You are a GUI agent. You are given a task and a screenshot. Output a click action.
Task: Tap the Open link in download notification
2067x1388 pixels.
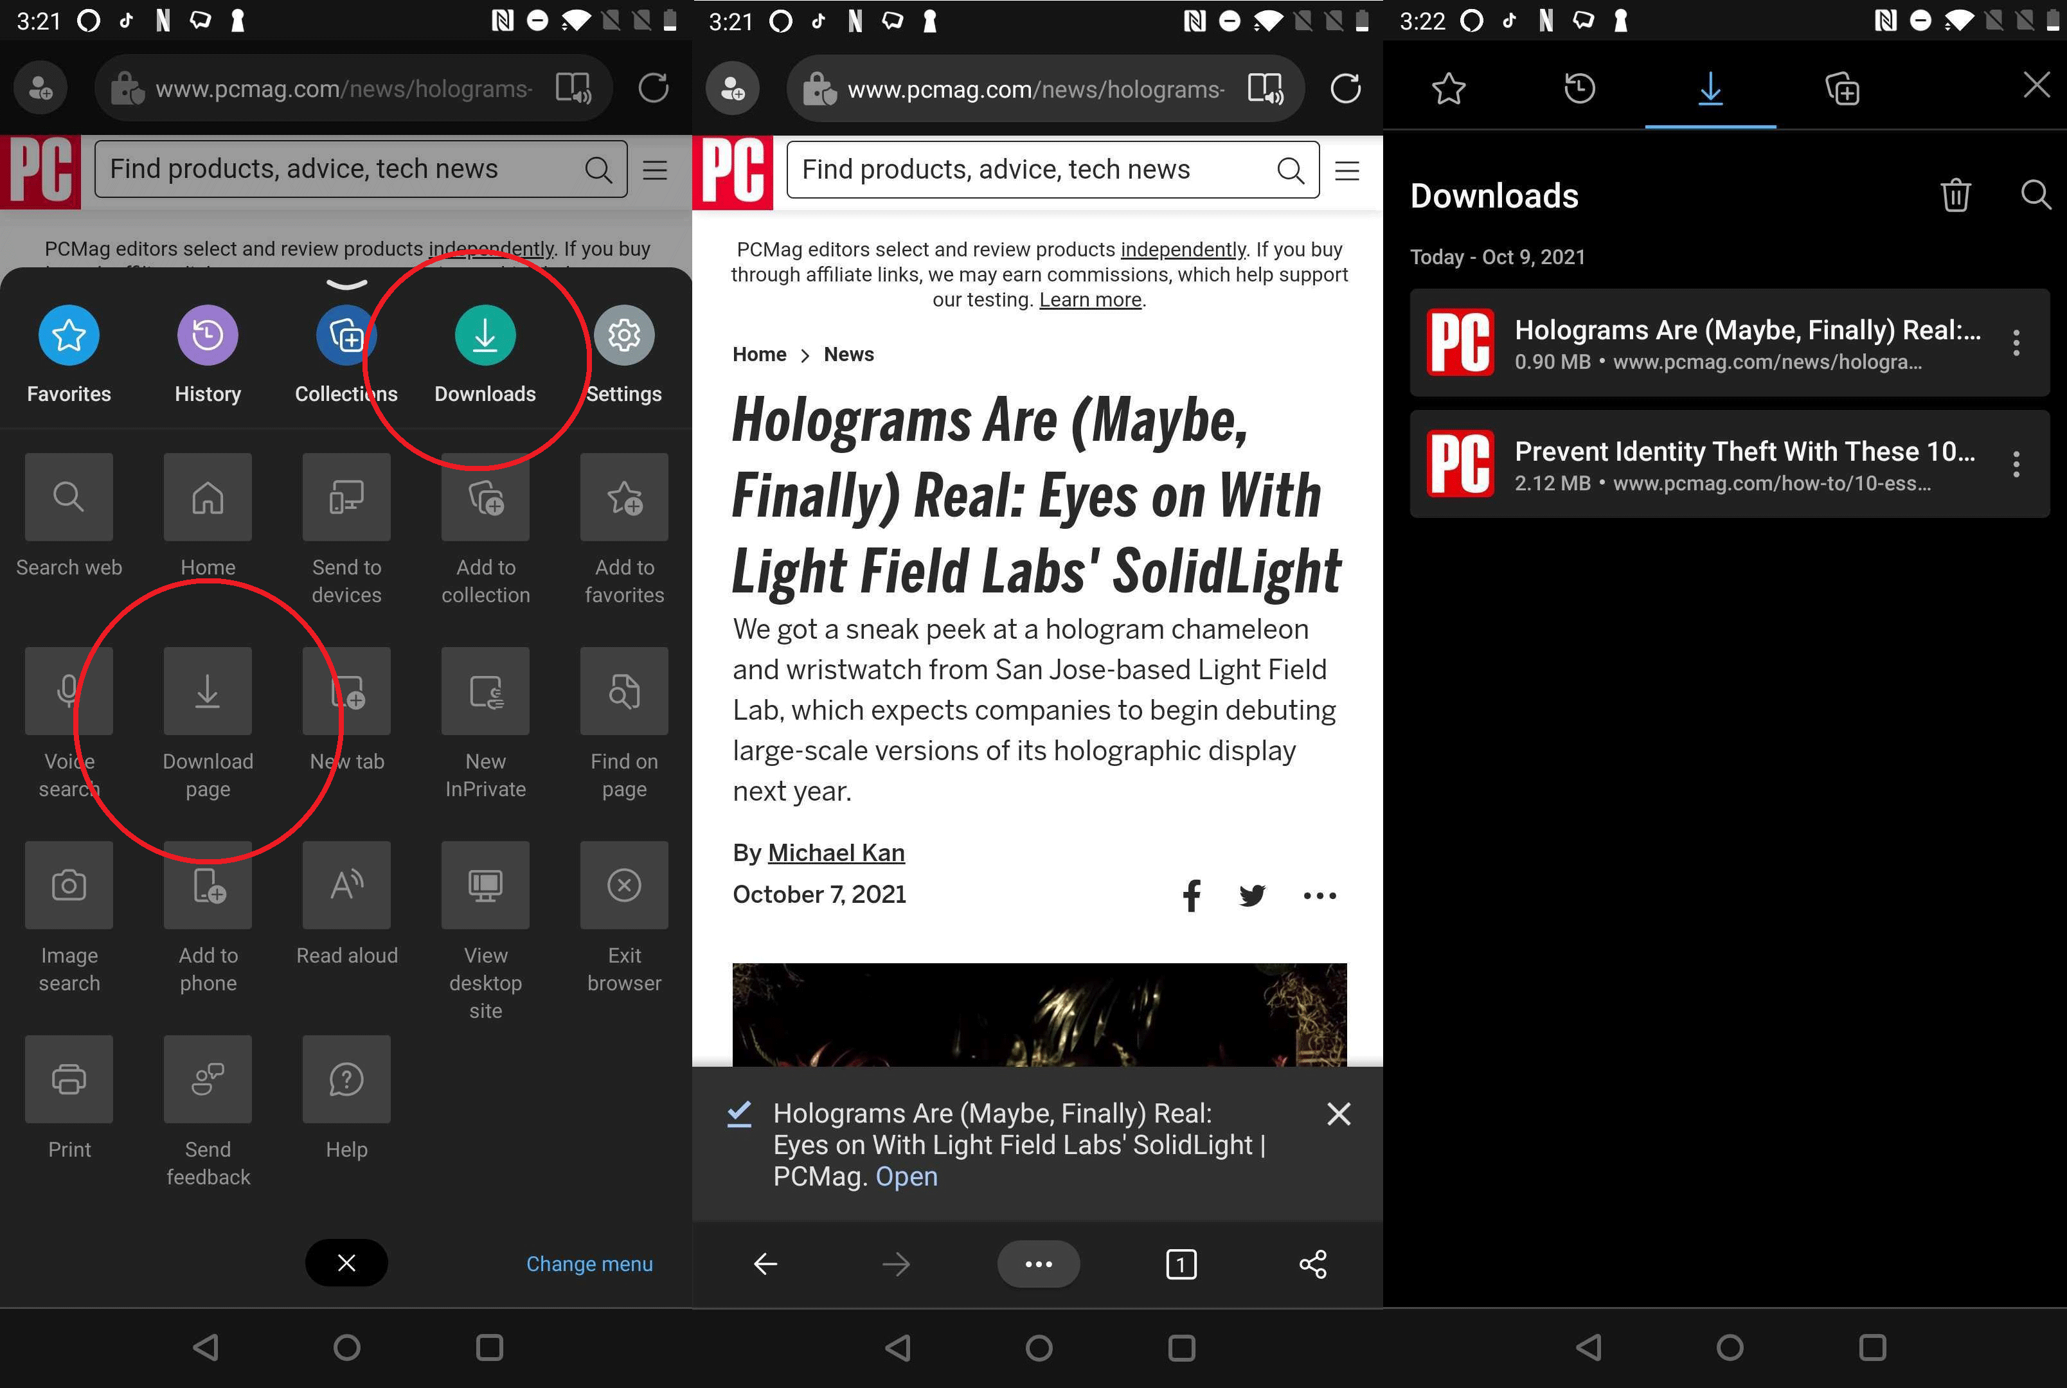pyautogui.click(x=906, y=1177)
